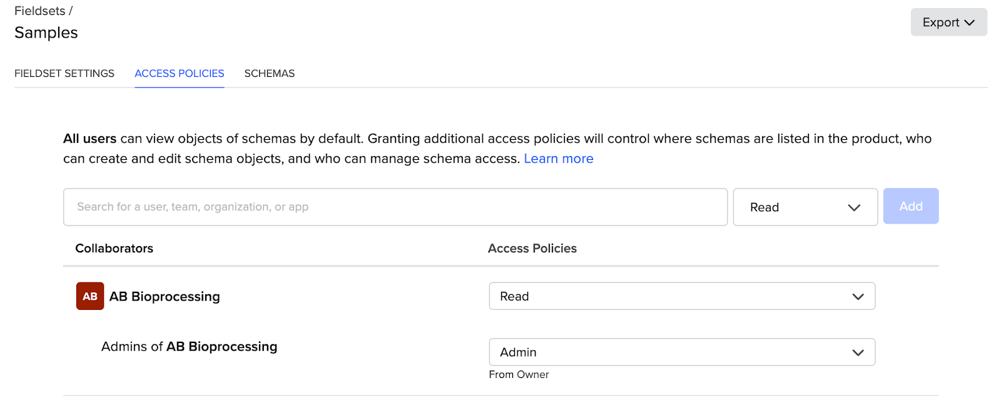Screen dimensions: 1001x398
Task: Click the AB Bioprocessing avatar icon
Action: click(x=90, y=296)
